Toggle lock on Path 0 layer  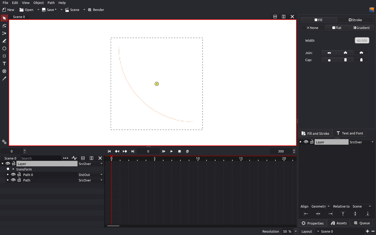coord(19,175)
